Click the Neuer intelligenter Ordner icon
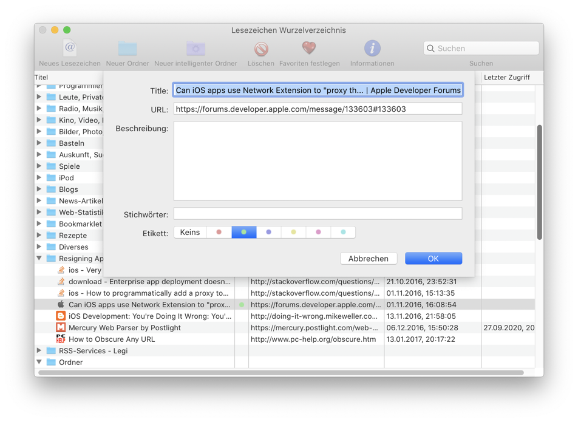This screenshot has height=422, width=578. pyautogui.click(x=195, y=49)
